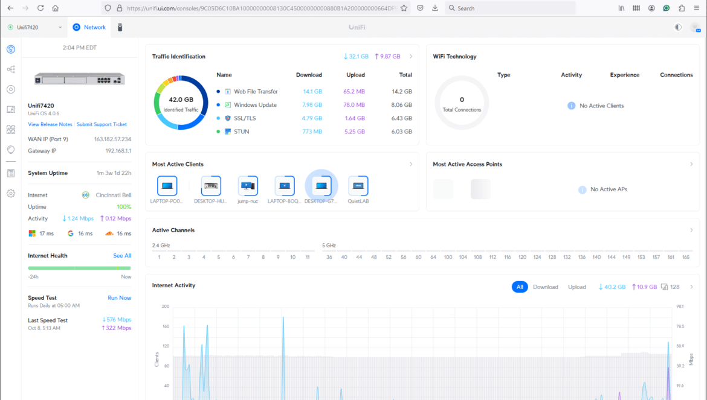This screenshot has width=707, height=400.
Task: Open the Ports sidebar icon
Action: 11,130
